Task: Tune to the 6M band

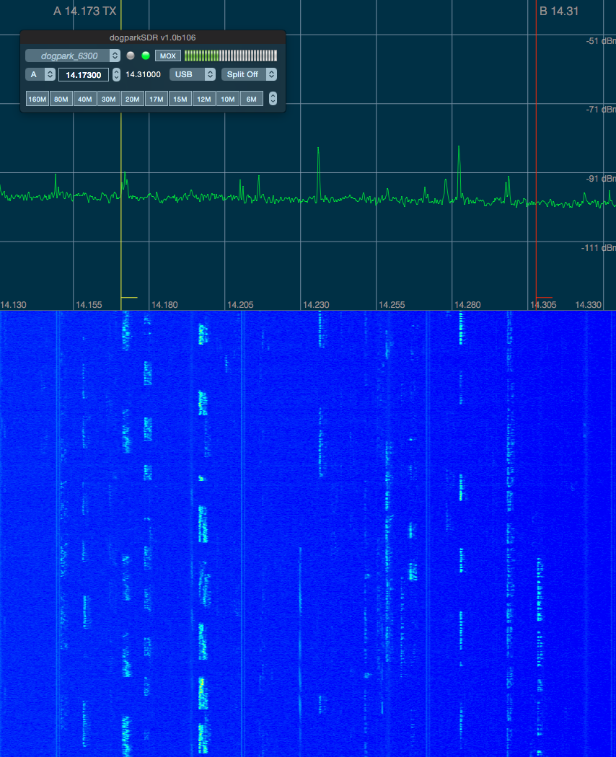Action: (251, 99)
